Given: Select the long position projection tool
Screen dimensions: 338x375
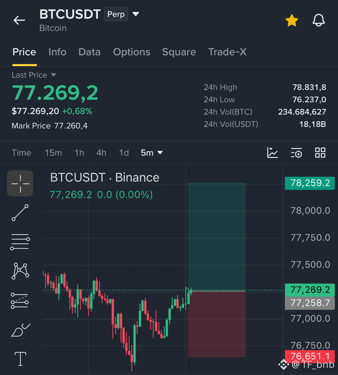Looking at the screenshot, I should coord(20,301).
